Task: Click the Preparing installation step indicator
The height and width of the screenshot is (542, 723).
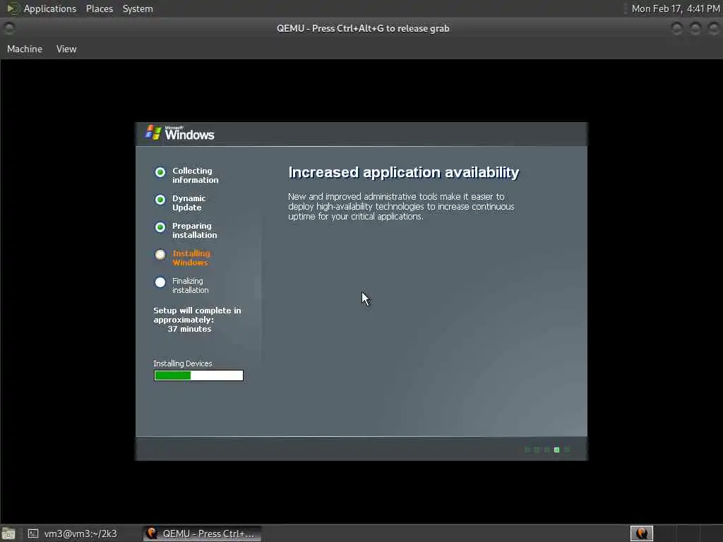Action: click(160, 227)
